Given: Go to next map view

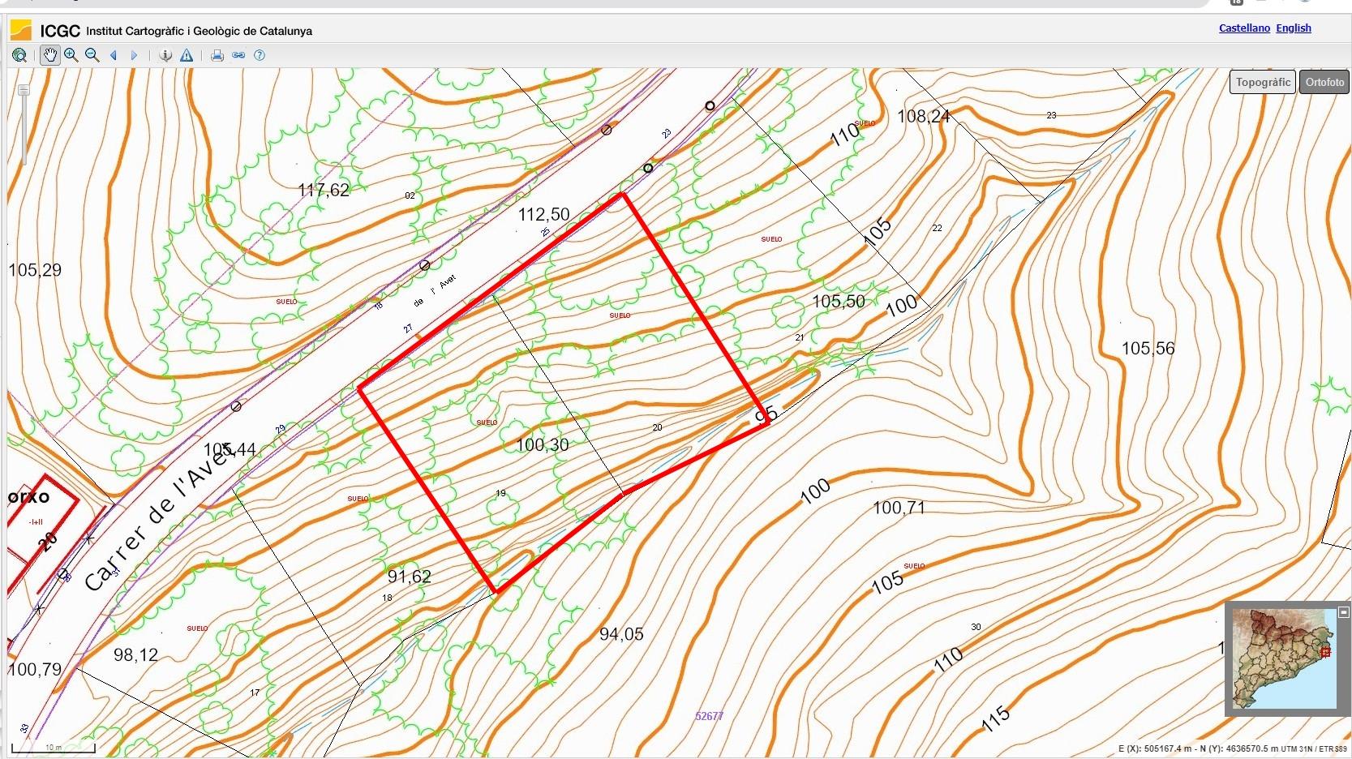Looking at the screenshot, I should [134, 55].
